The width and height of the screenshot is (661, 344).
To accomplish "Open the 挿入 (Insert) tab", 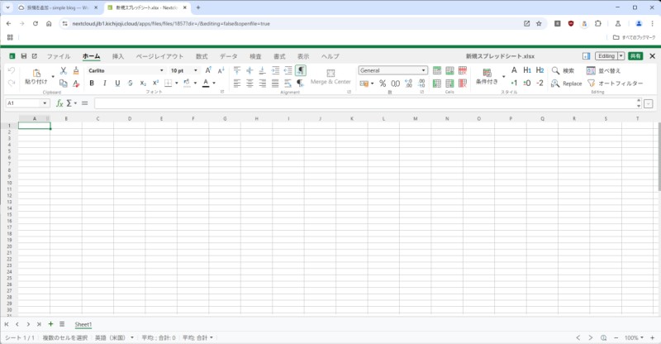I will click(x=118, y=56).
